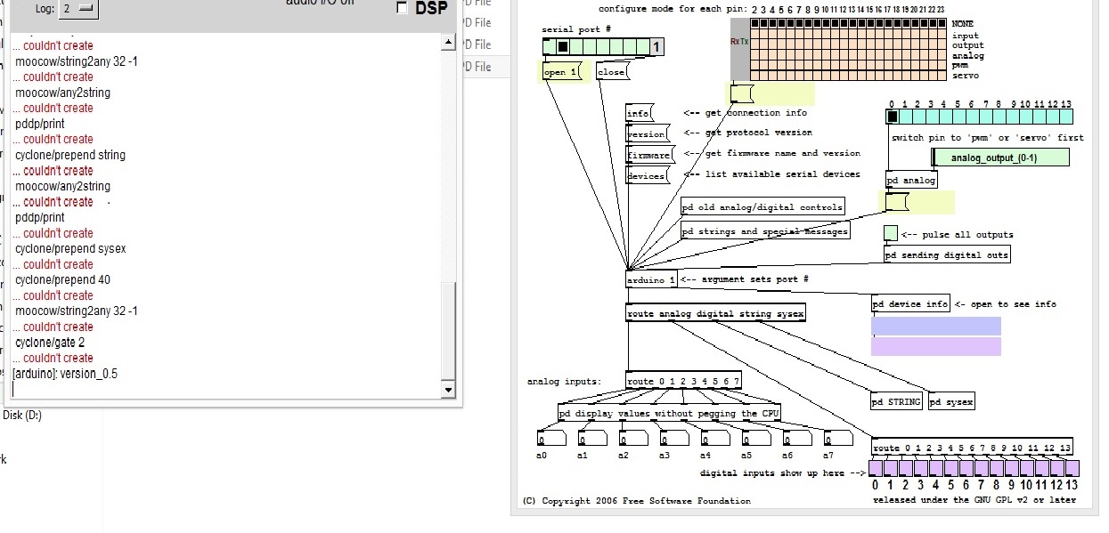Click the 'firmware' message box
The image size is (1109, 533).
649,155
